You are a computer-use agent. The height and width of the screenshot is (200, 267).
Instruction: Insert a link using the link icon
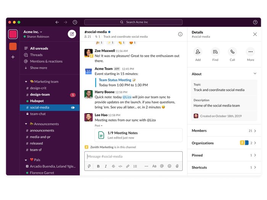128,166
